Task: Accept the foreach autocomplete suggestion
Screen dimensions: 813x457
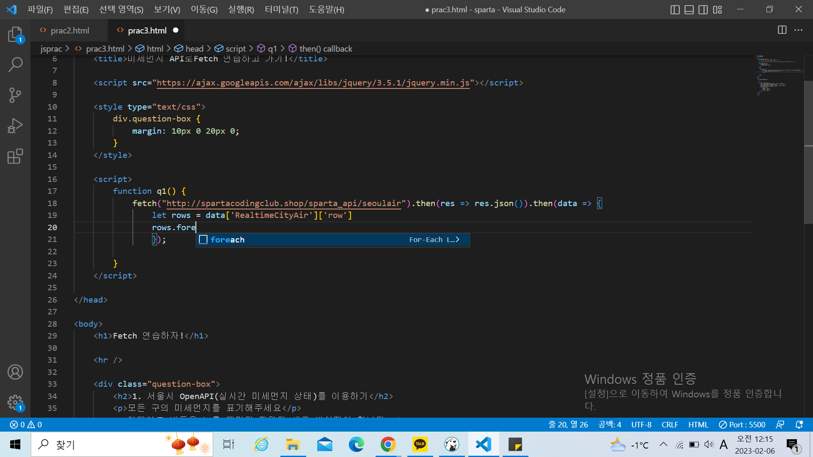Action: tap(332, 240)
